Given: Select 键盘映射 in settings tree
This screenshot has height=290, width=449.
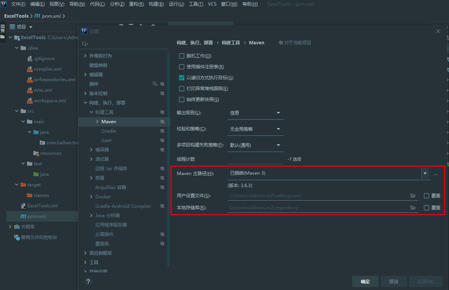Looking at the screenshot, I should coord(98,65).
